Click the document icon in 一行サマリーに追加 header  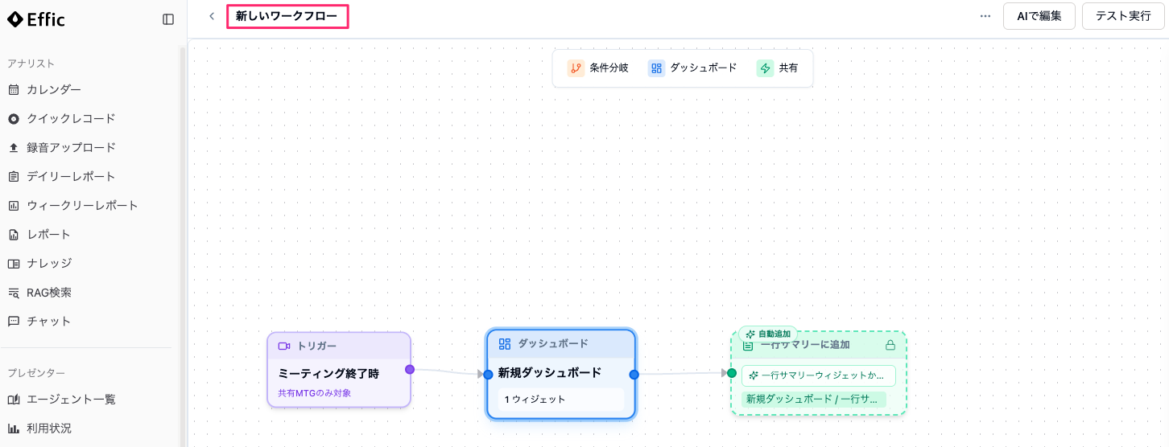(748, 346)
